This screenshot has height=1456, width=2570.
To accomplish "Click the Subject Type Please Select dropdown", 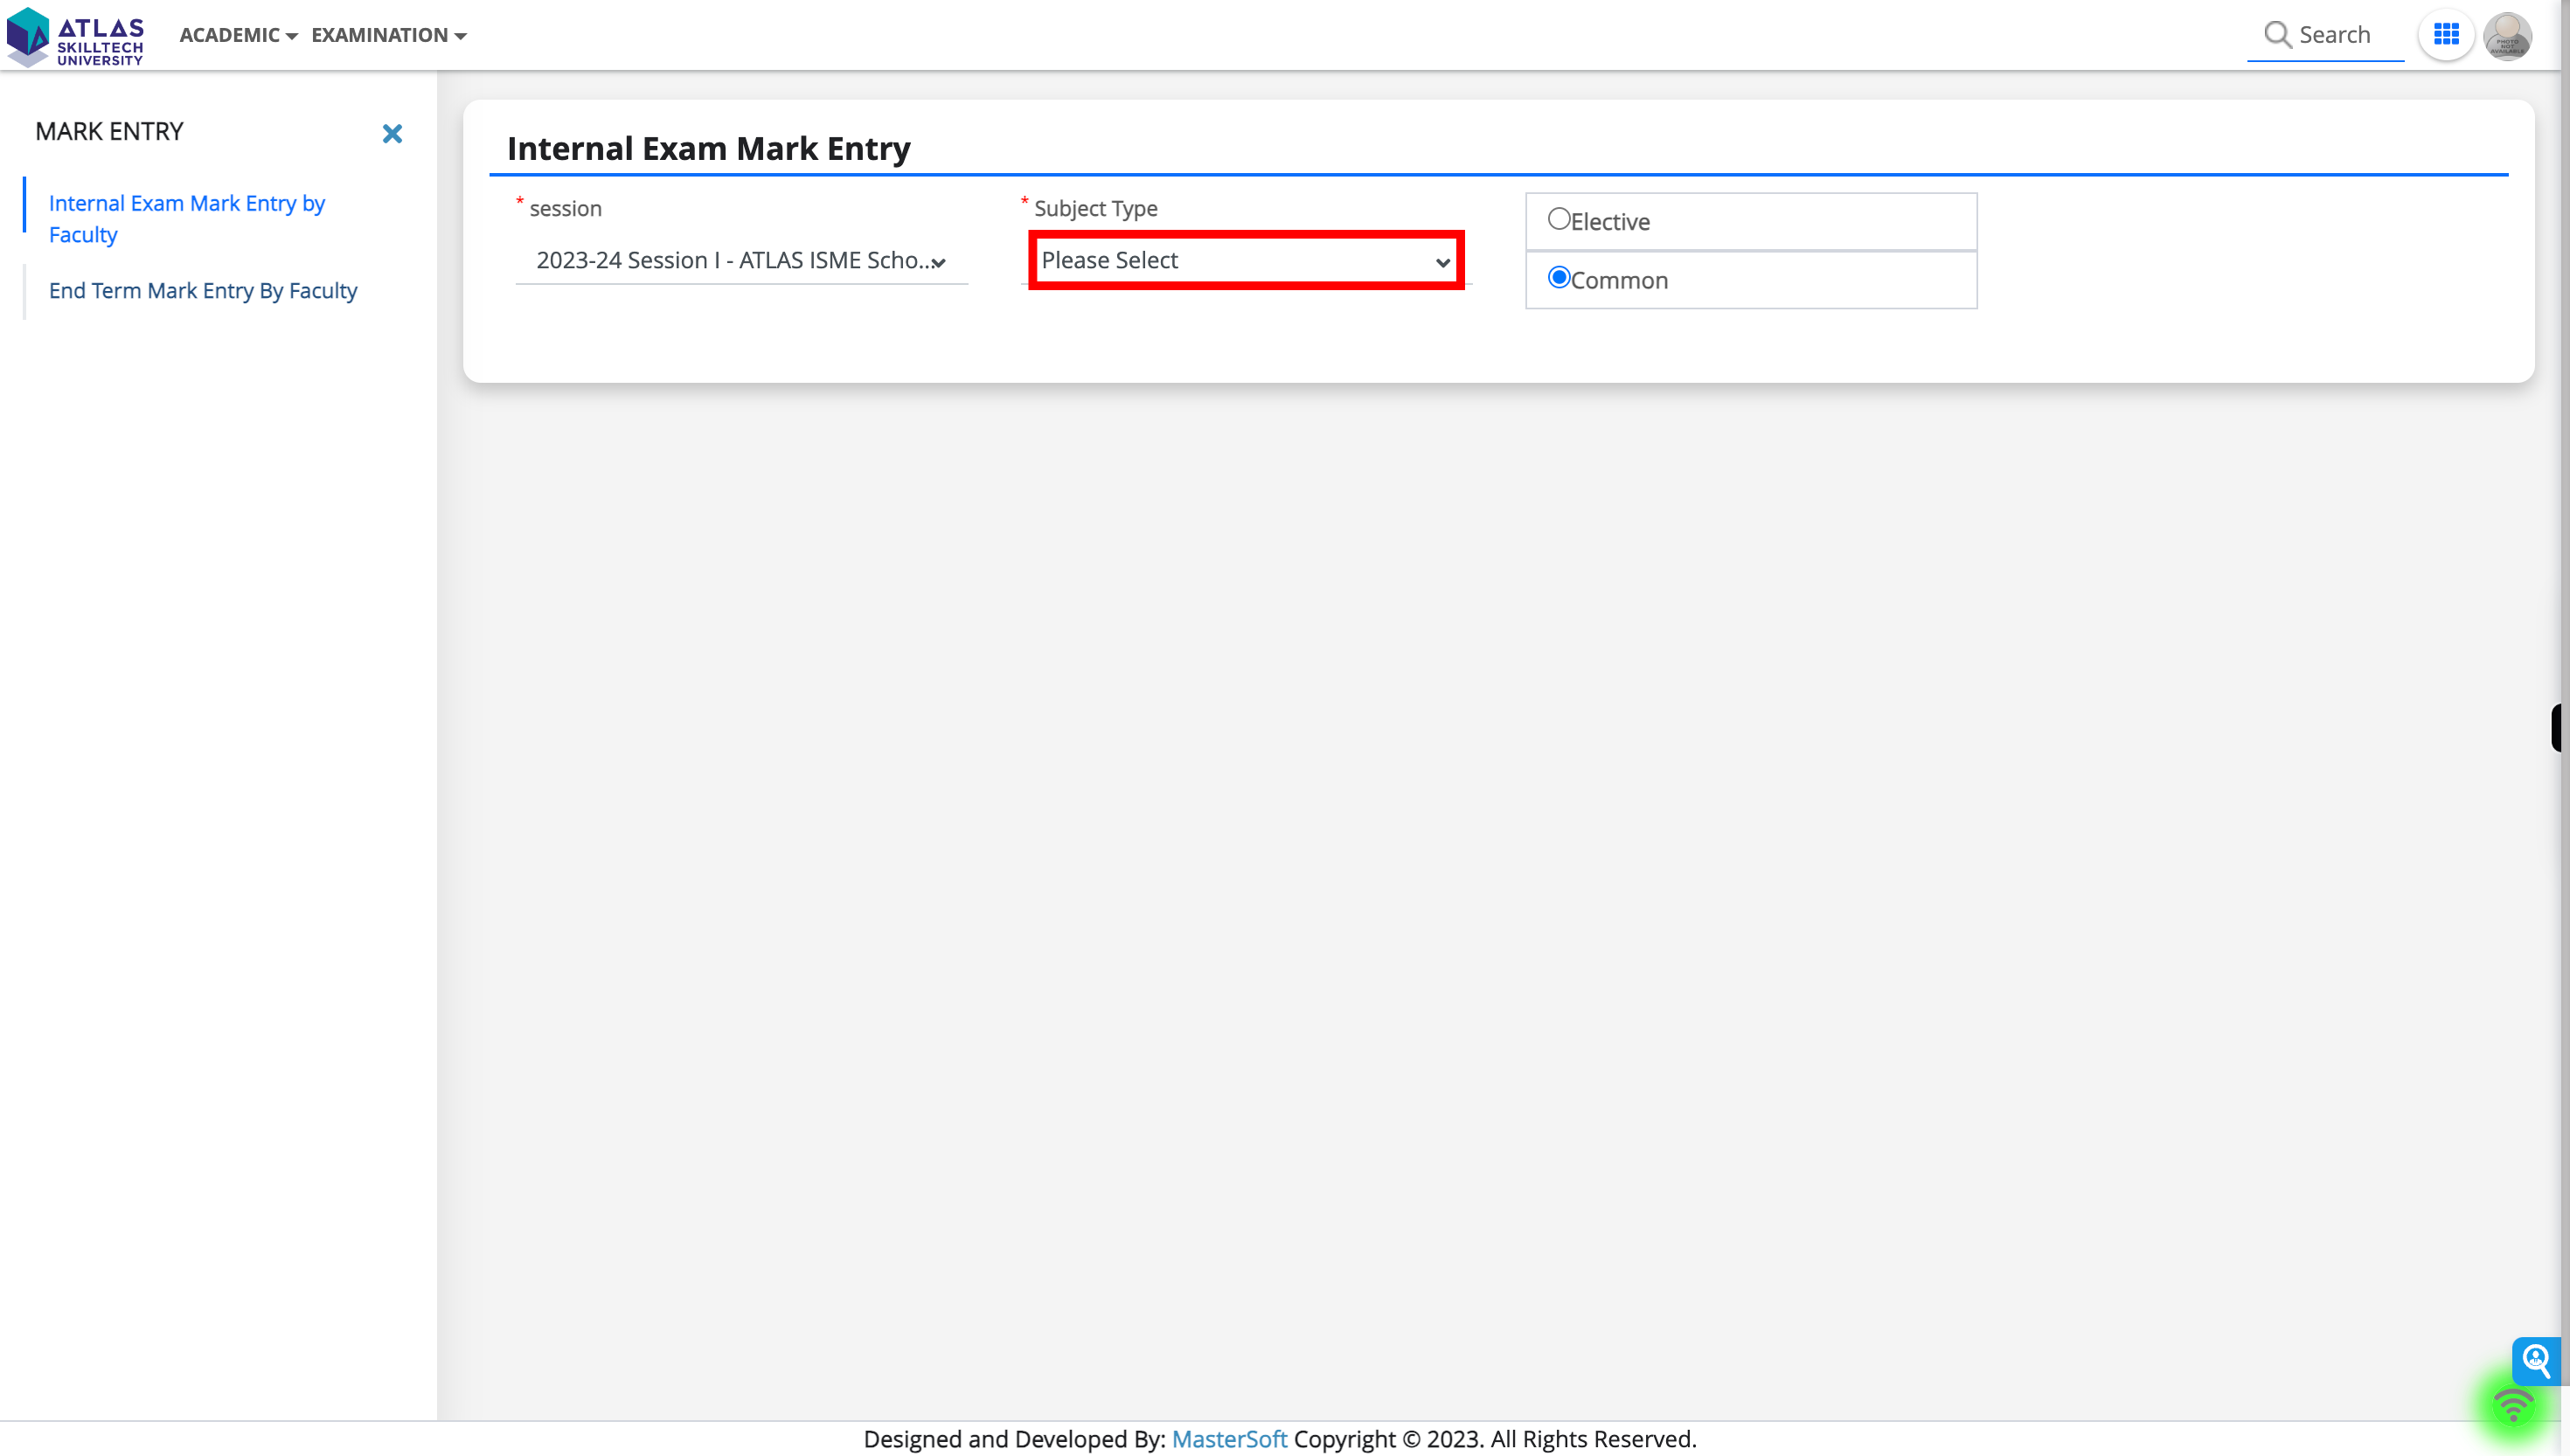I will click(1241, 260).
